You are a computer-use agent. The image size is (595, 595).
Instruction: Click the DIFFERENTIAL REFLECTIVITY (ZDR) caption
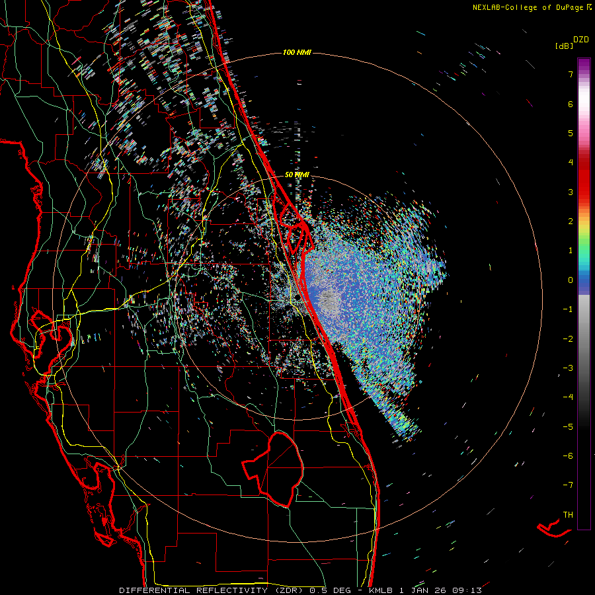tap(212, 590)
